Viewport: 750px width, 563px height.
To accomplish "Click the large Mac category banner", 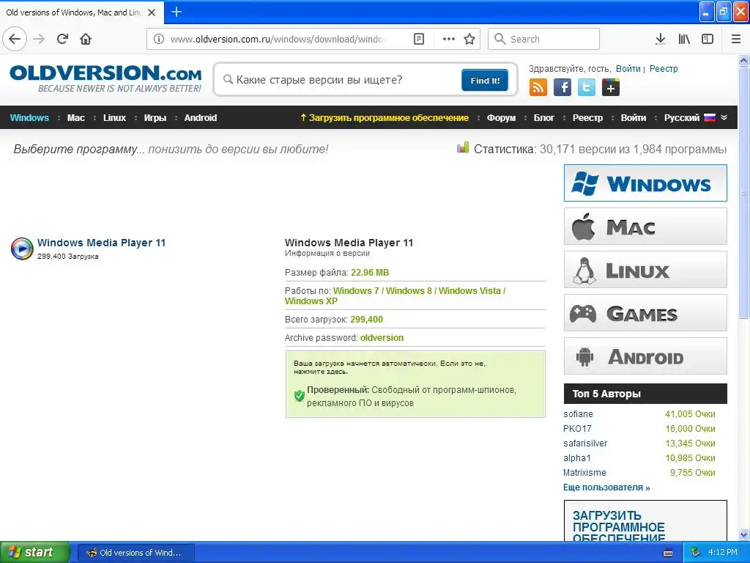I will click(645, 227).
